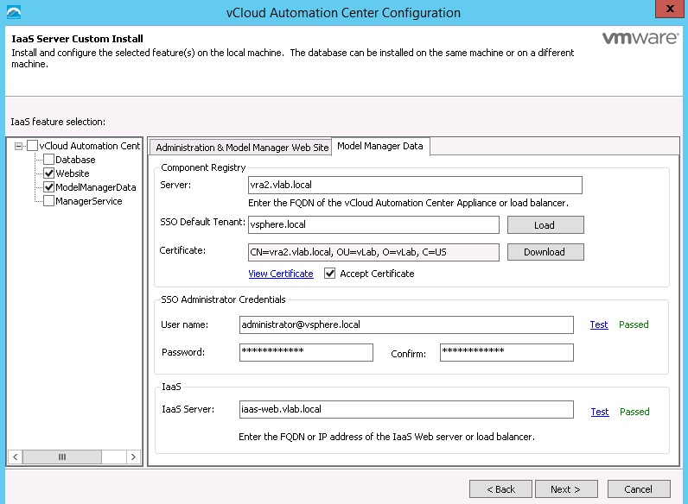Enable the Database feature checkbox
688x504 pixels.
tap(48, 160)
